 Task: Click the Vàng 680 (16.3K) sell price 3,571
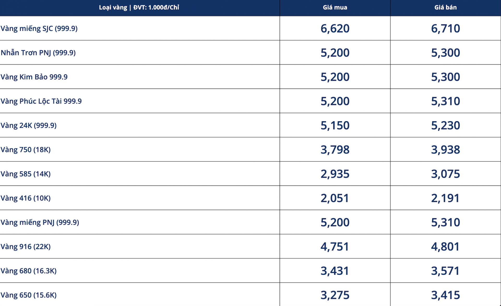click(445, 271)
